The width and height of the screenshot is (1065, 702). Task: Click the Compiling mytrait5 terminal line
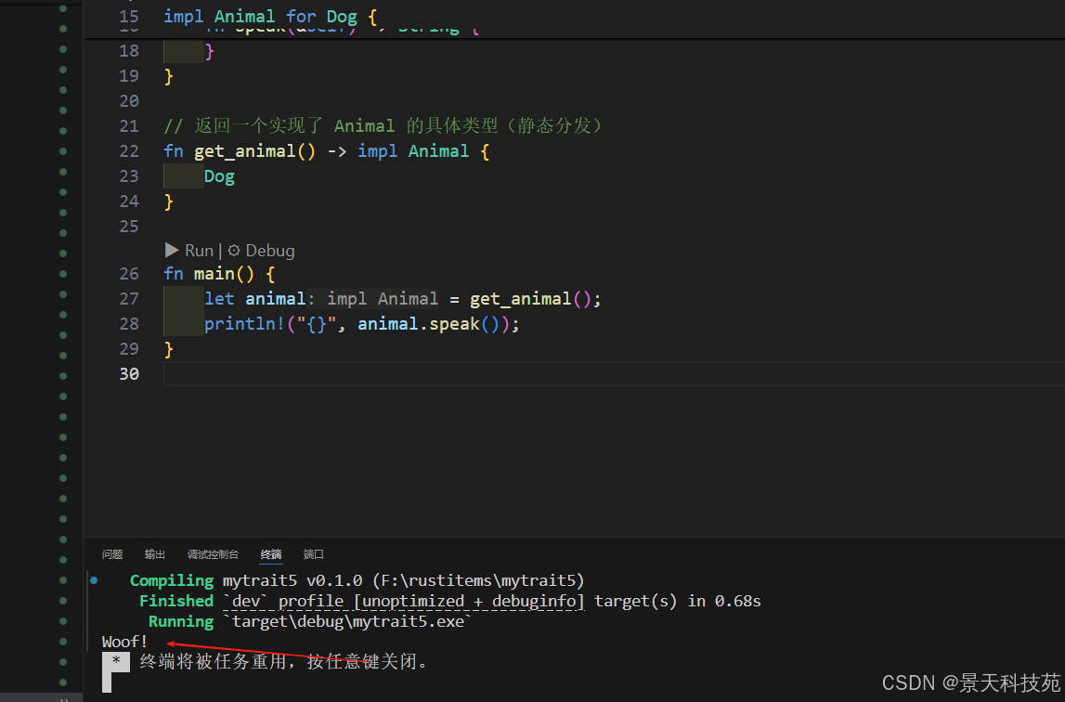[357, 580]
